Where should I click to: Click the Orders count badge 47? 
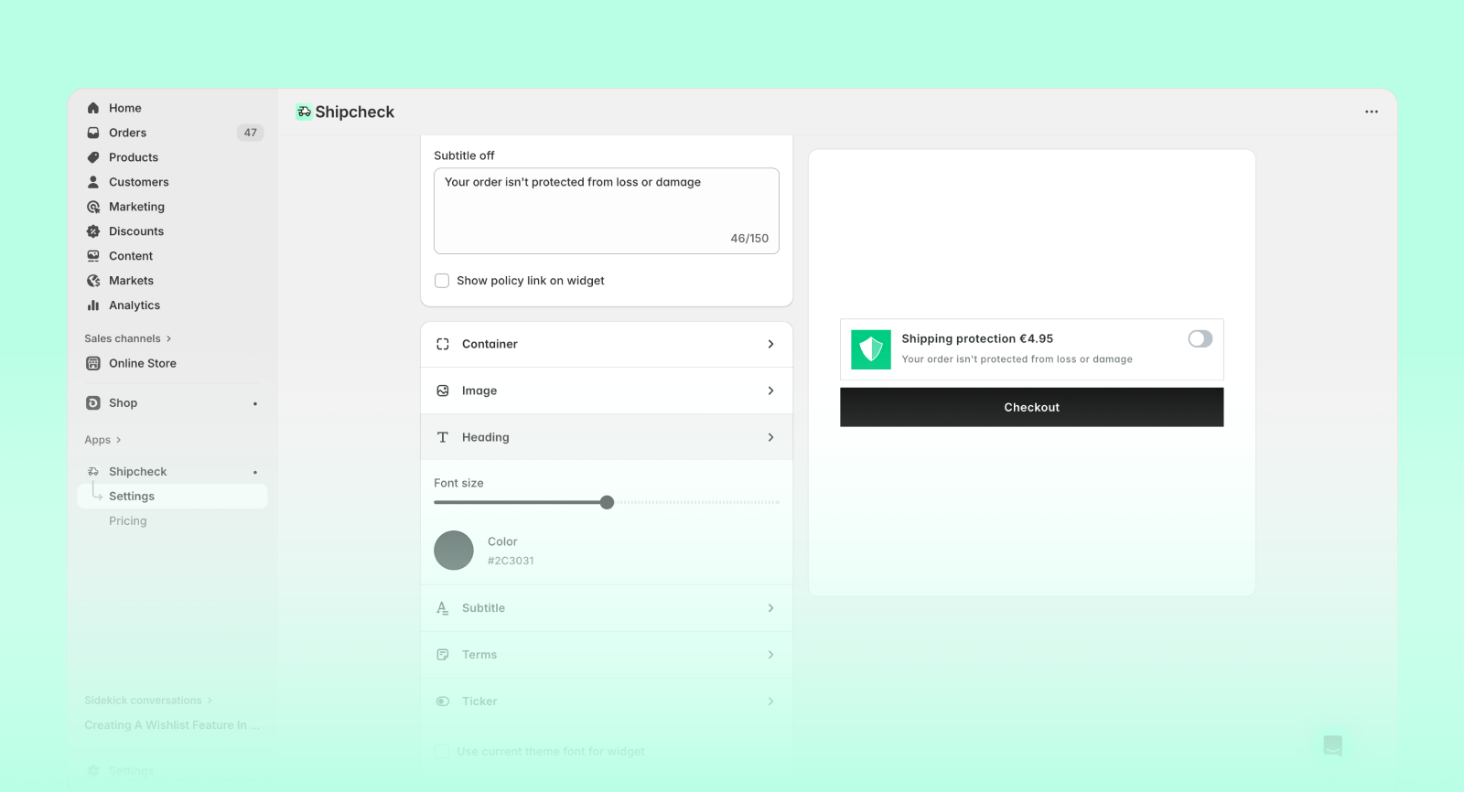pyautogui.click(x=250, y=133)
